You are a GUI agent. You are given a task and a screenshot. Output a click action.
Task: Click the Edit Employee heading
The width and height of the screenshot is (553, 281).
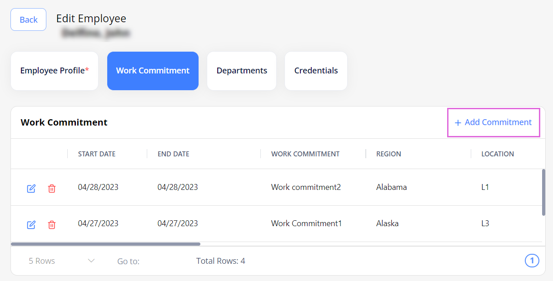(91, 19)
